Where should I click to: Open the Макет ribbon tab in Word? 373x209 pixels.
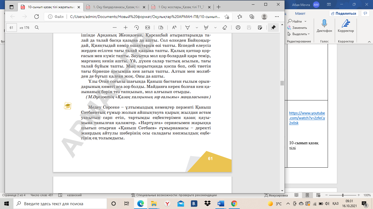click(300, 13)
